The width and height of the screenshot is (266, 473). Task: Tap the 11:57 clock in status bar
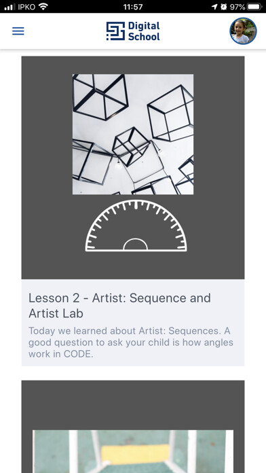click(x=133, y=7)
